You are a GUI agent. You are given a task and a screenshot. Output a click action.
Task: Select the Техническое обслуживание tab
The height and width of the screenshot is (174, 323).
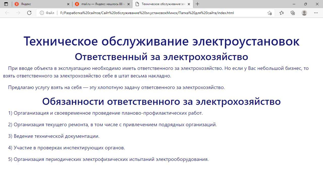(x=161, y=4)
